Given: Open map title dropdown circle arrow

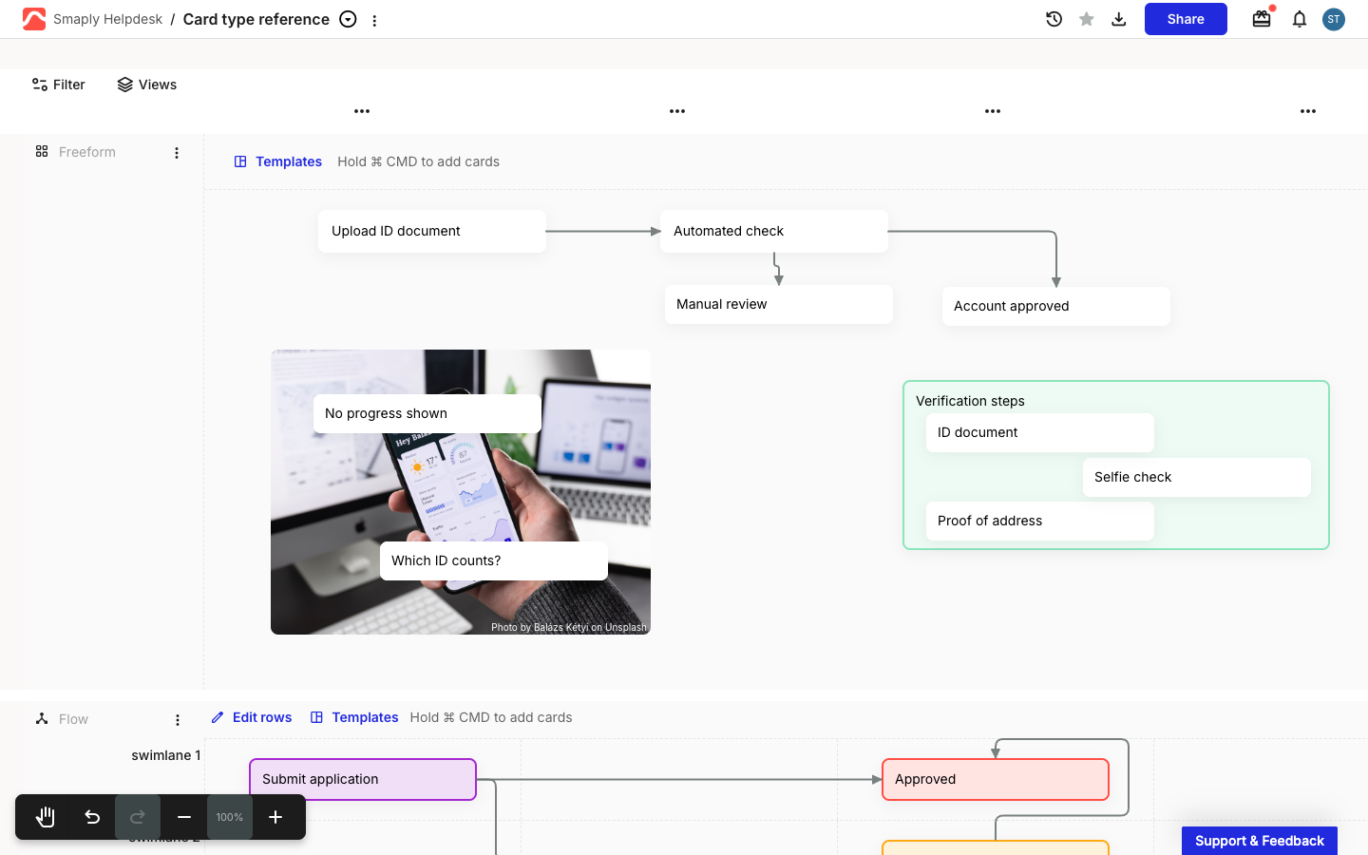Looking at the screenshot, I should coord(349,19).
